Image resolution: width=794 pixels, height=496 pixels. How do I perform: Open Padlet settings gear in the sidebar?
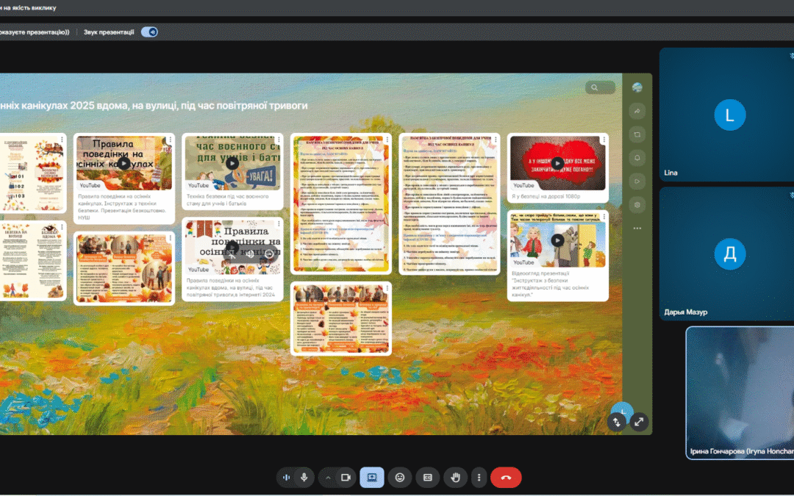(637, 205)
